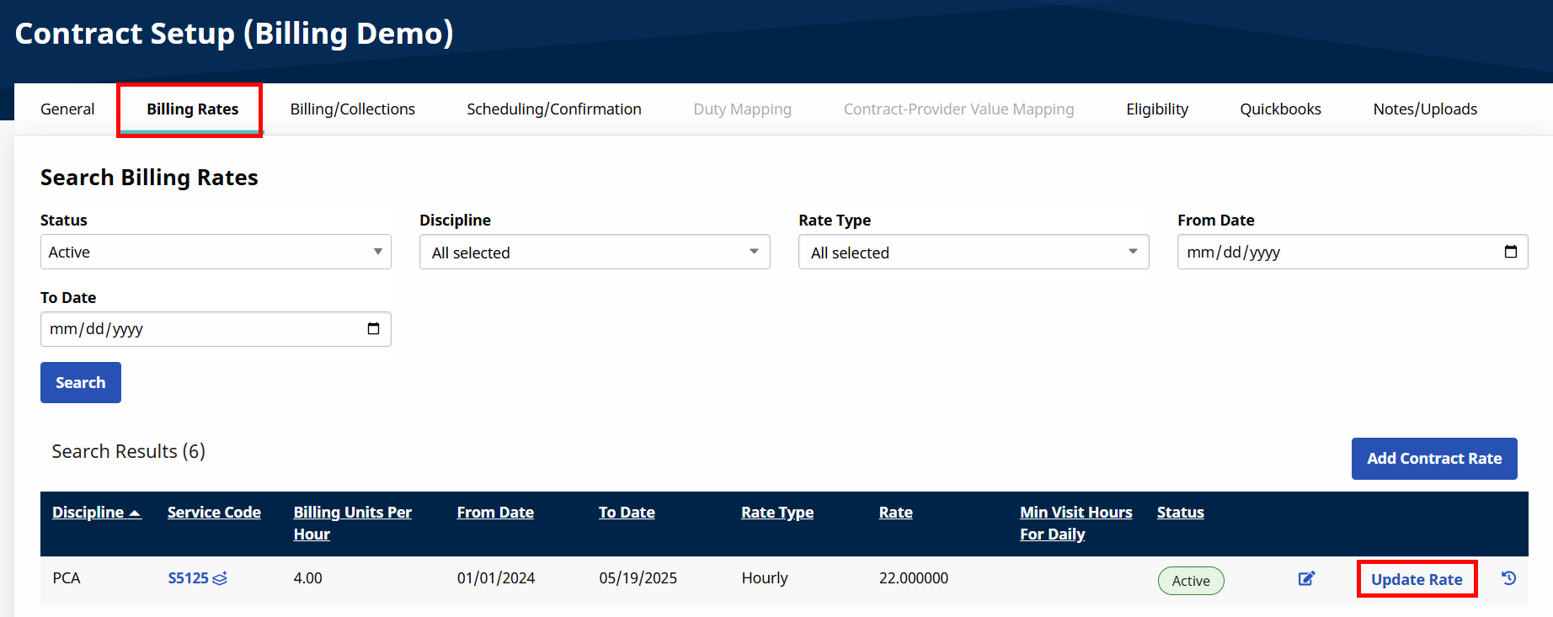Open the Billing/Collections tab
The height and width of the screenshot is (617, 1553).
click(x=352, y=109)
